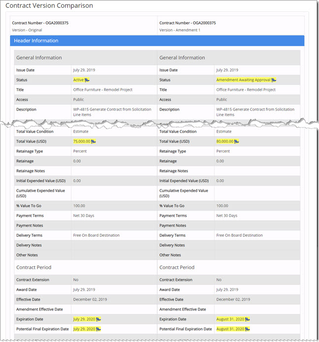Click flag icon on Original Potential Final Expiration Date
The image size is (319, 342).
click(x=98, y=329)
